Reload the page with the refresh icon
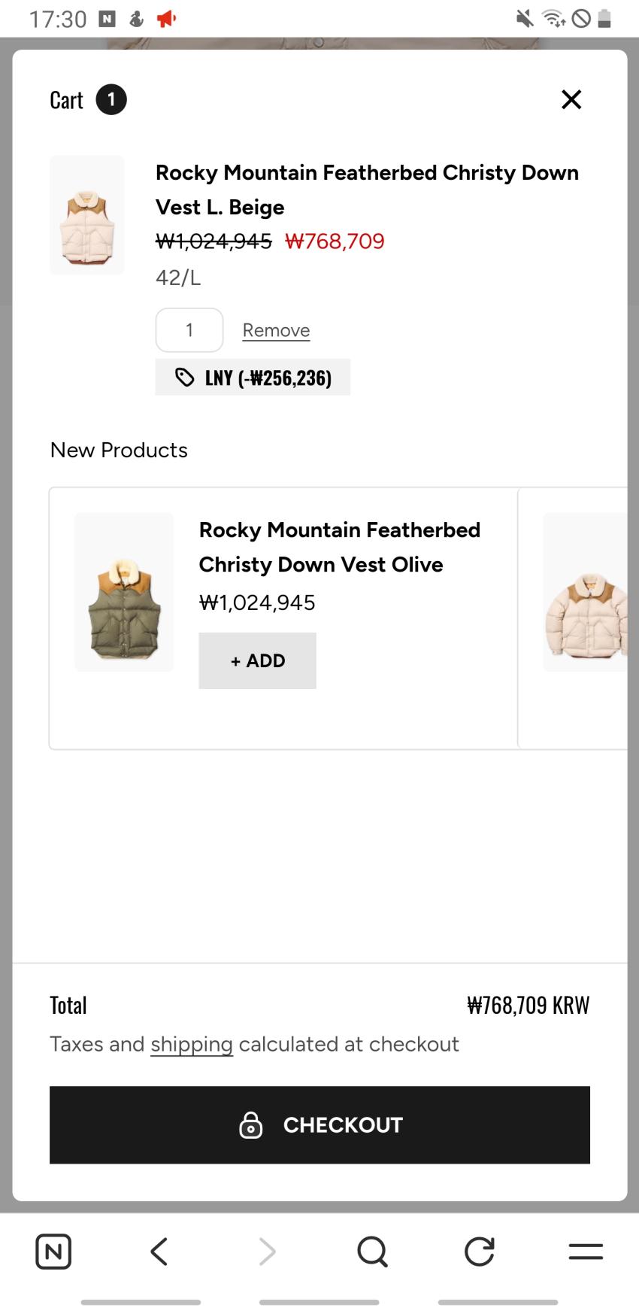The image size is (639, 1314). coord(479,1252)
